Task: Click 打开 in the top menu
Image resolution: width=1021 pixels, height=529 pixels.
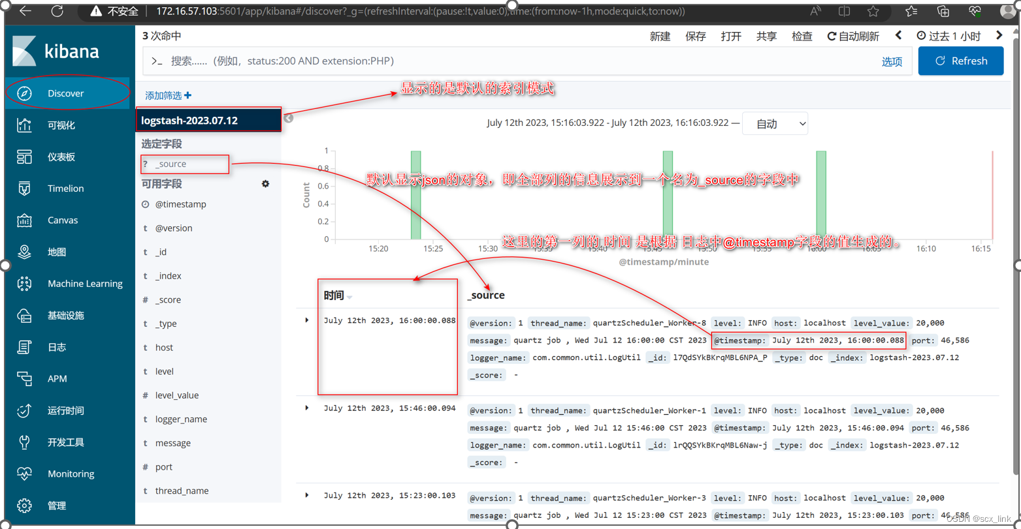Action: (x=731, y=37)
